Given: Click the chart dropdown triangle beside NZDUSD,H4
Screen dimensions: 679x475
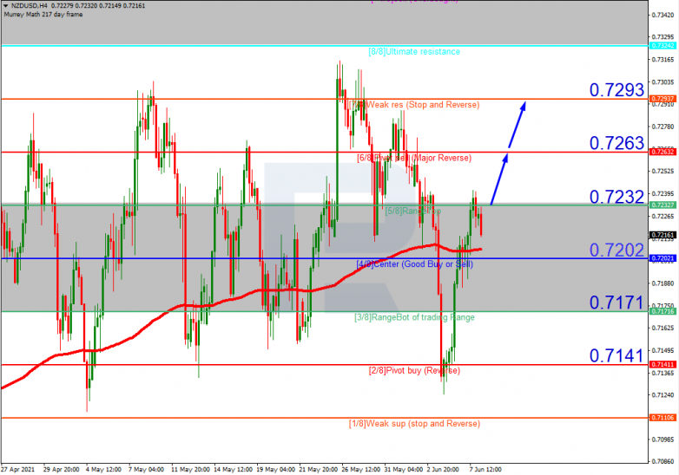Looking at the screenshot, I should (5, 6).
